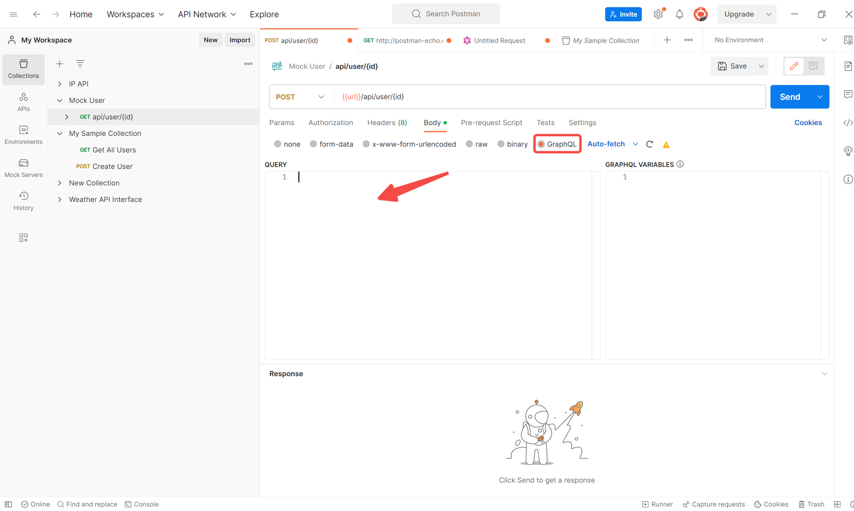Viewport: 854px width, 511px height.
Task: Expand the New Collection folder
Action: coord(60,183)
